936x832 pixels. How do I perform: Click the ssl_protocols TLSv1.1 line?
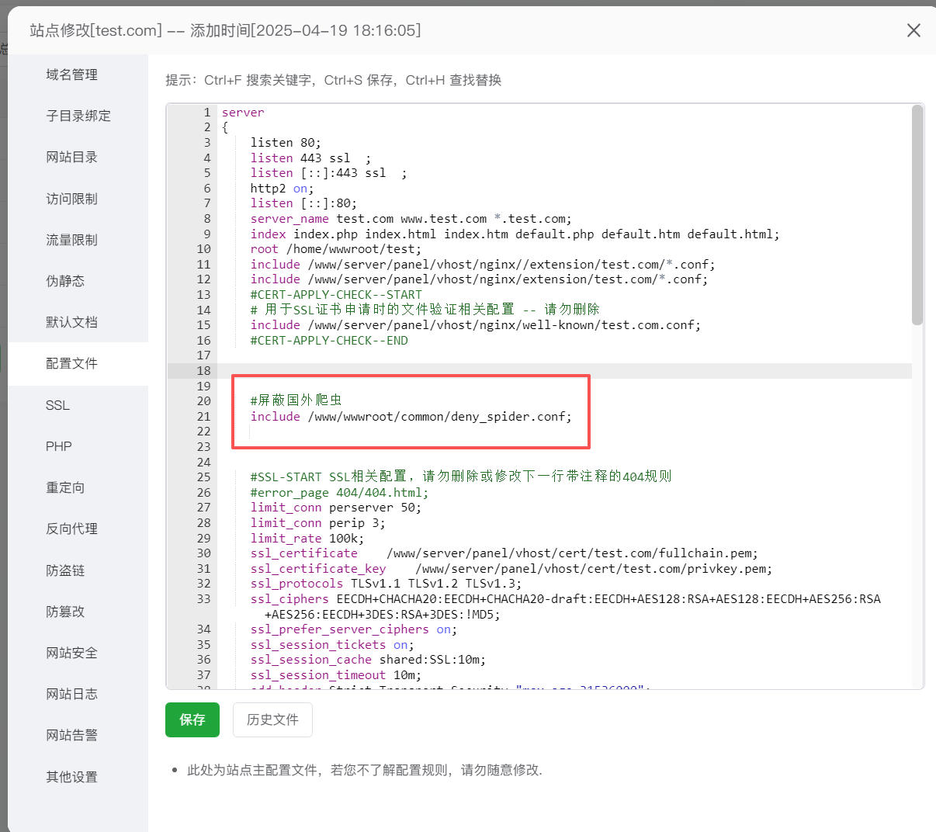(x=386, y=584)
